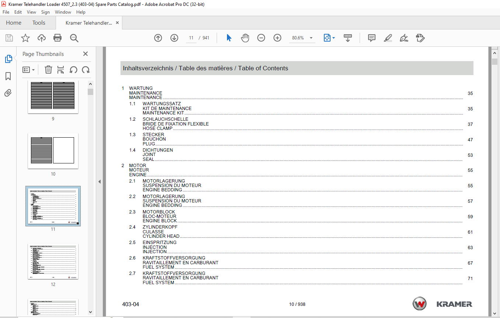Rotate page clockwise
Viewport: 500px width, 318px height.
(86, 70)
